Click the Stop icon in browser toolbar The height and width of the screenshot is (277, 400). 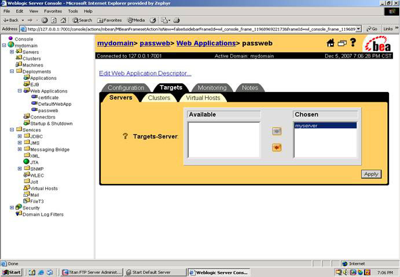click(x=45, y=20)
